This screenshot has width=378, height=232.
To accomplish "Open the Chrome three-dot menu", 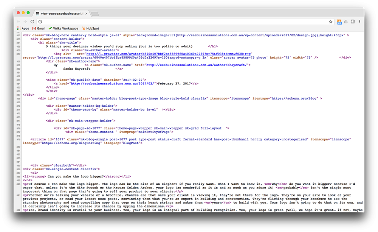I will [360, 22].
